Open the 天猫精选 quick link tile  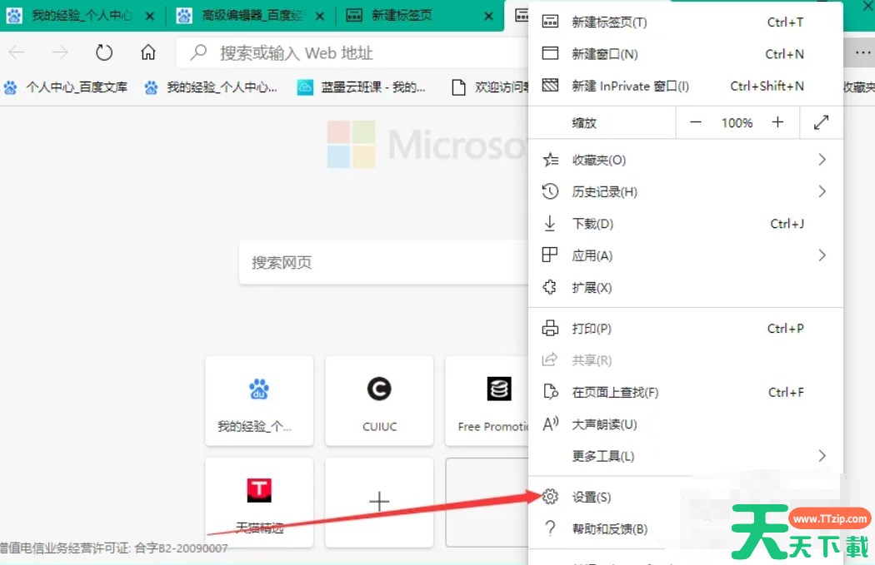[259, 502]
